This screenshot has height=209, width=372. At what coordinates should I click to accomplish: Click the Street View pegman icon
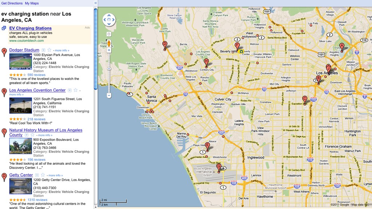click(109, 44)
